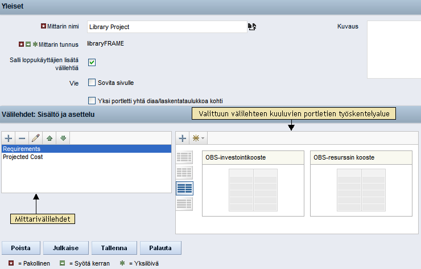
Task: Select the OBS-resurssin kooste portlet header
Action: click(x=361, y=158)
